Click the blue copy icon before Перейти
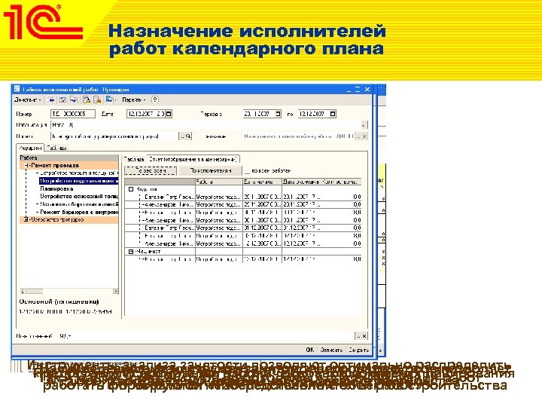This screenshot has height=407, width=542. 110,100
